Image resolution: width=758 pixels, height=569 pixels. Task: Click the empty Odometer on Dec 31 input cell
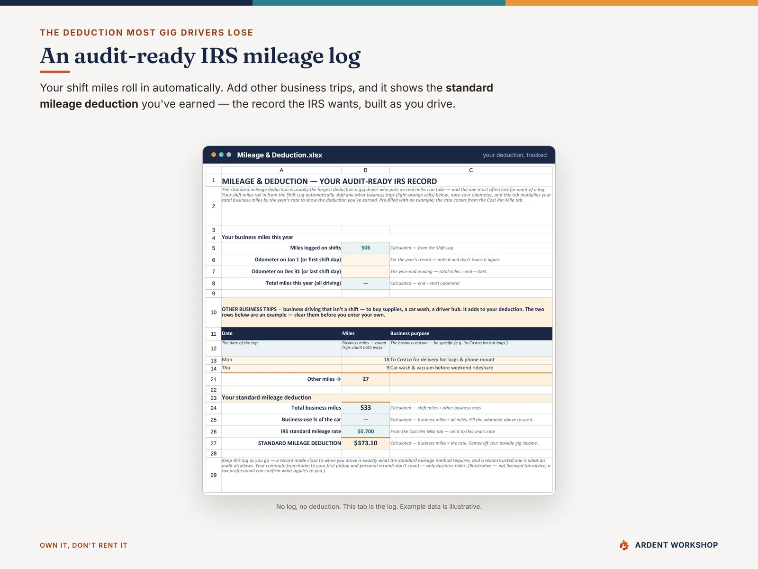click(x=366, y=271)
